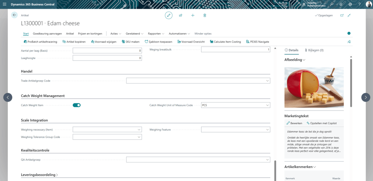Open the Rapporten menu
Viewport: 373px width, 181px height.
pos(156,34)
